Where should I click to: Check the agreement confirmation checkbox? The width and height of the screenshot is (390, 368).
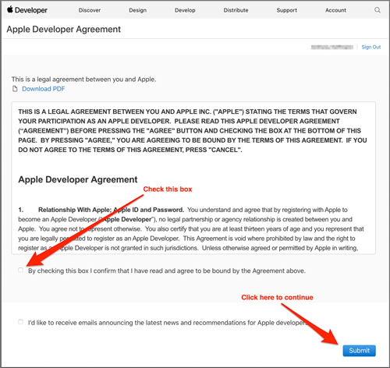click(21, 270)
